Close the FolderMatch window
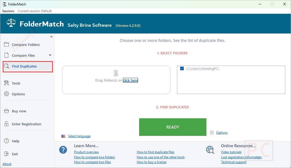The height and width of the screenshot is (168, 291). coord(284,4)
